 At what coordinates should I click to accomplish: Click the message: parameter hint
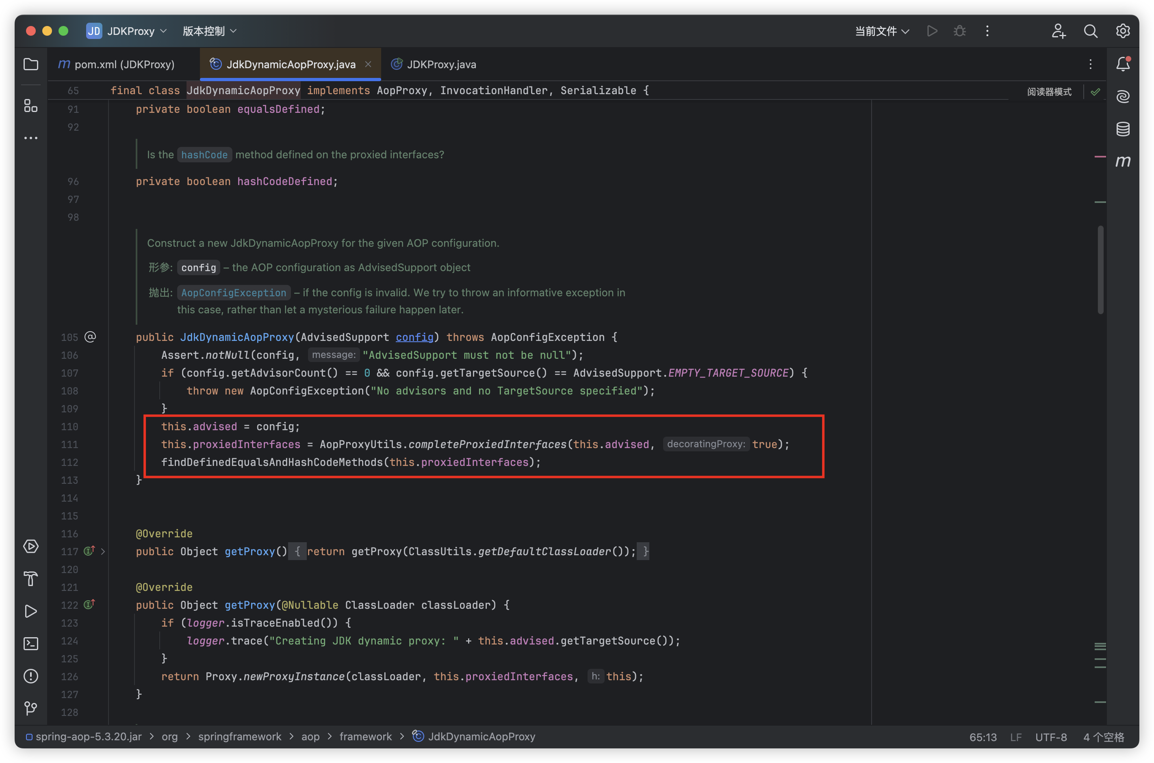(x=334, y=355)
